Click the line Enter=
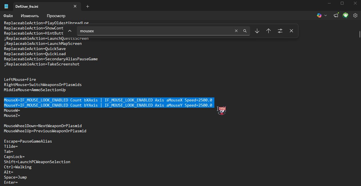 point(11,182)
